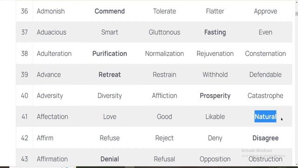The width and height of the screenshot is (298, 168).
Task: Click the bold word Prosperity
Action: pos(215,96)
